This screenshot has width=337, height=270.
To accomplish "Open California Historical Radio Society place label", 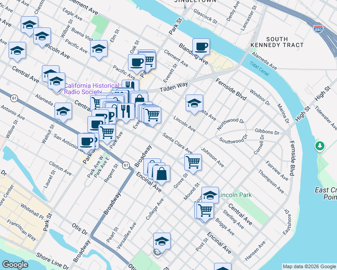I will (91, 89).
